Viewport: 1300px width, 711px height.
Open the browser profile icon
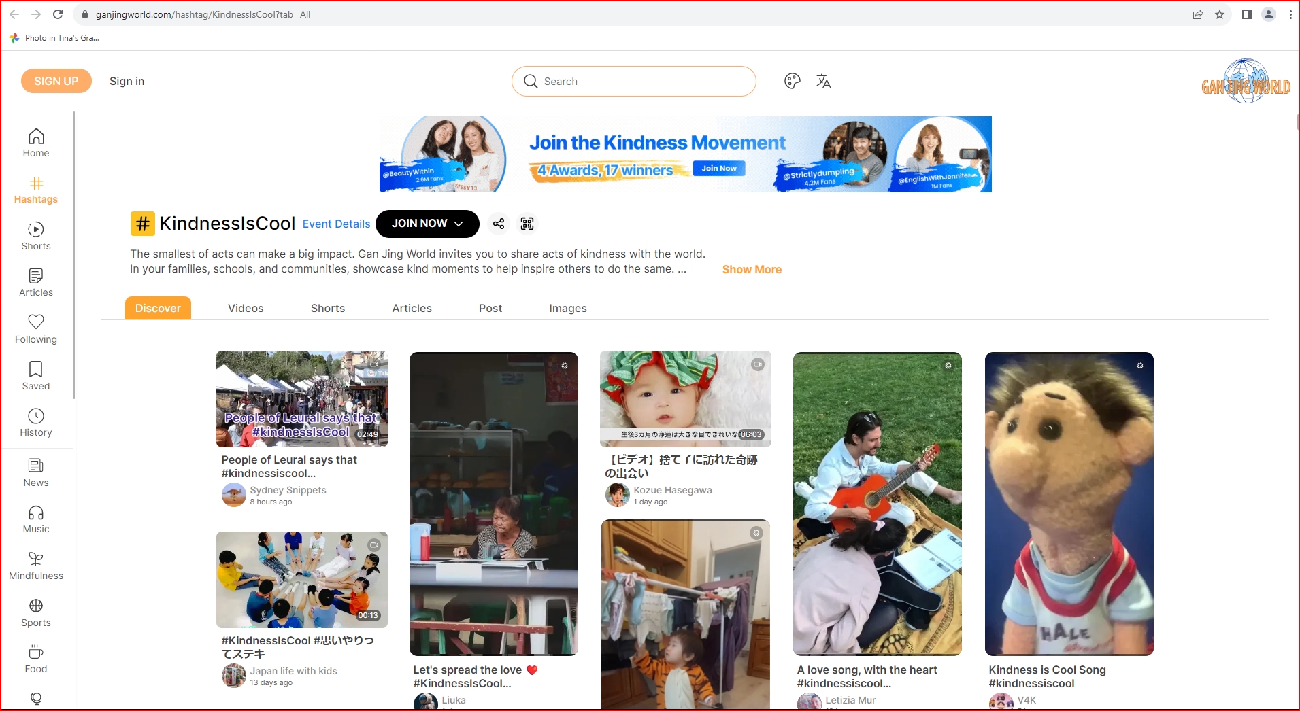point(1269,14)
